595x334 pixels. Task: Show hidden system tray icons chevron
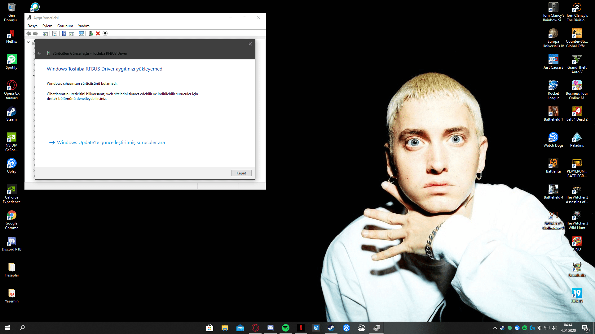[495, 328]
